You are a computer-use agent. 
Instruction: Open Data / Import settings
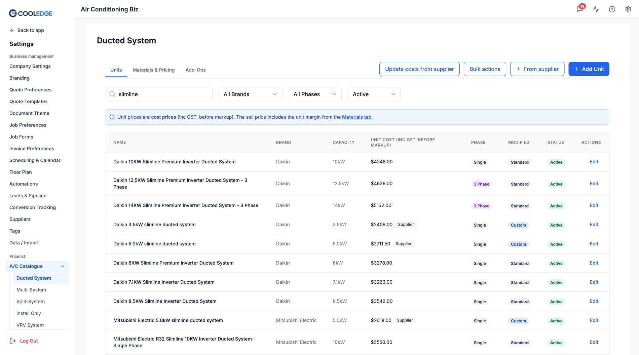point(24,243)
